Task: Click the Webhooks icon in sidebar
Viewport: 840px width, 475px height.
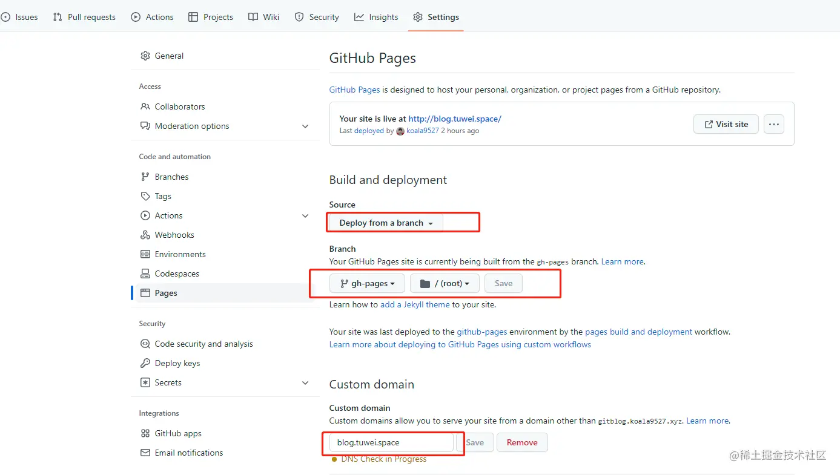Action: (145, 235)
